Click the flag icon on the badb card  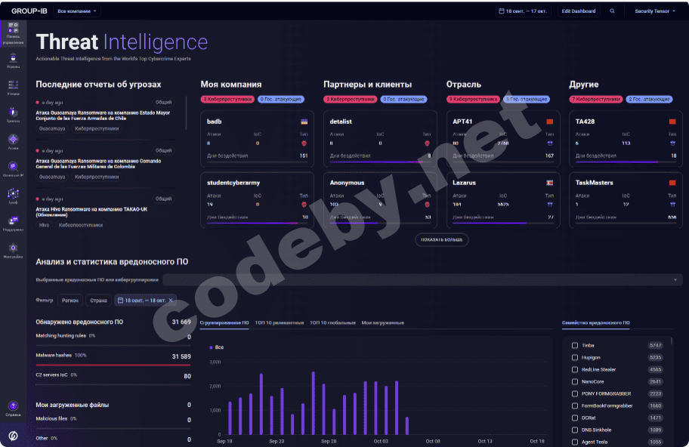click(x=304, y=122)
